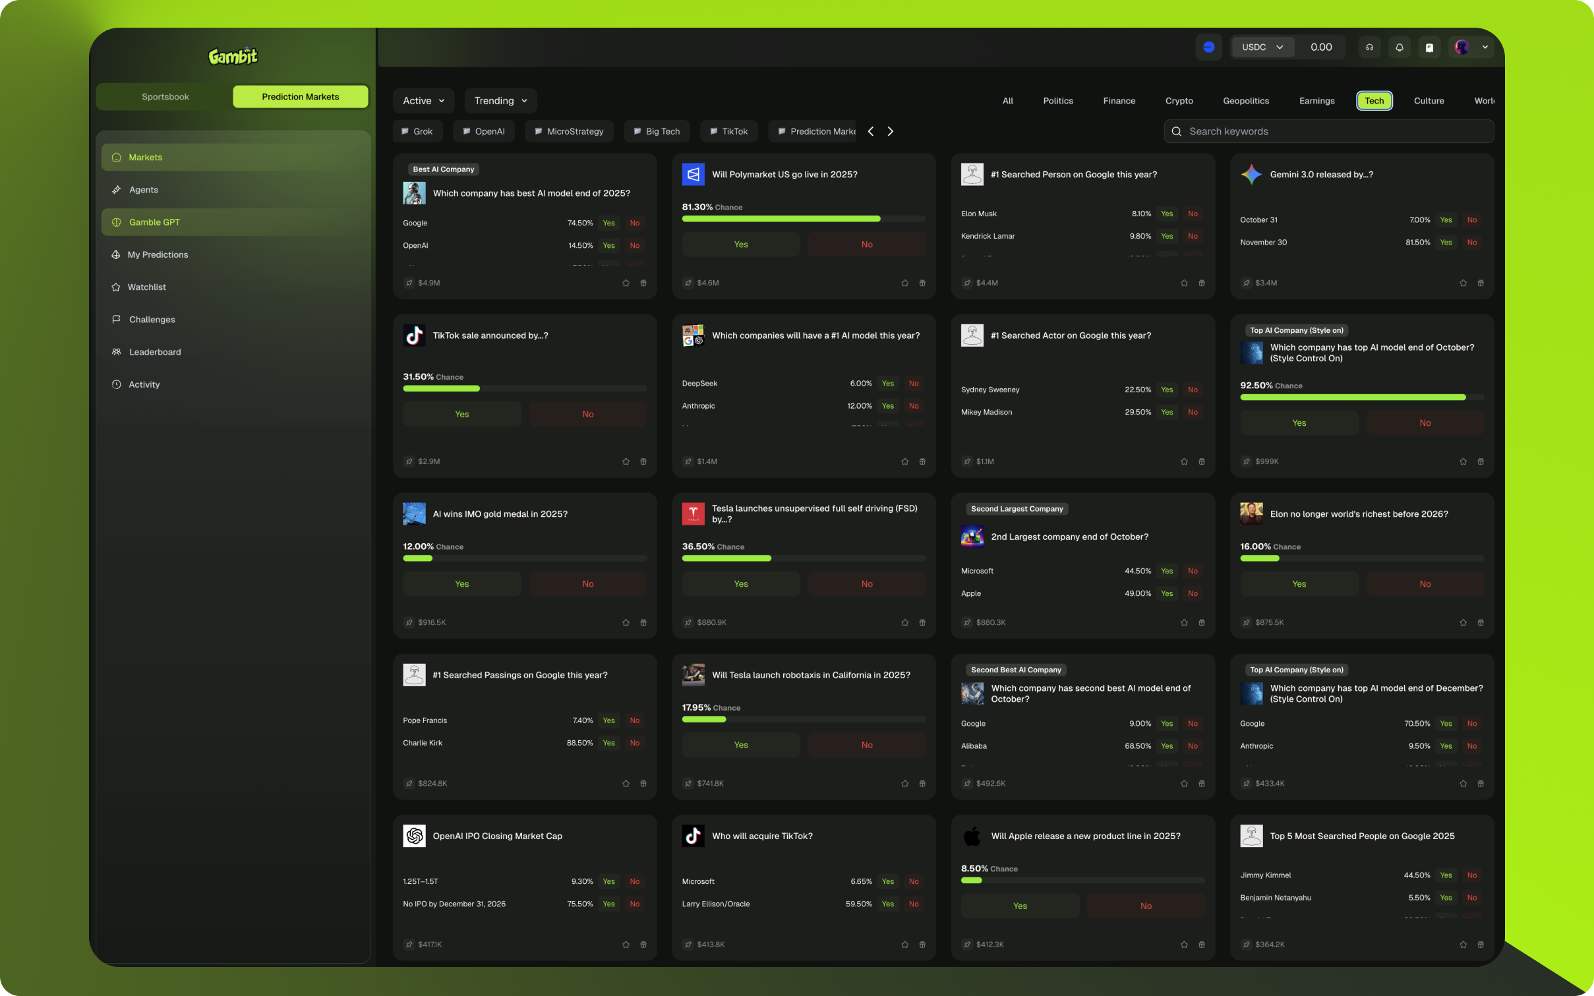Image resolution: width=1594 pixels, height=996 pixels.
Task: Open the user avatar profile
Action: tap(1462, 47)
